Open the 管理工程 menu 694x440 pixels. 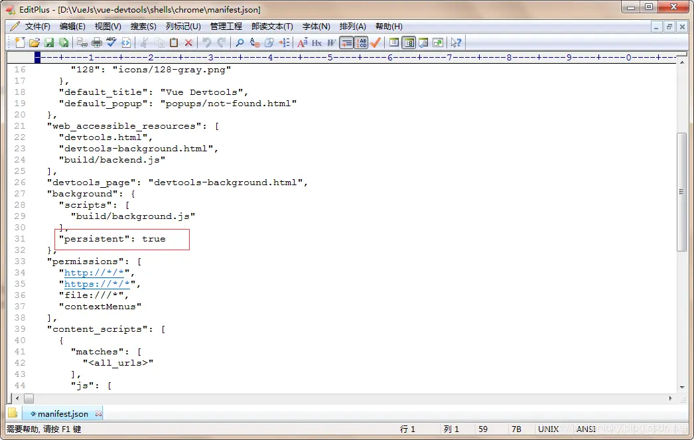coord(226,27)
